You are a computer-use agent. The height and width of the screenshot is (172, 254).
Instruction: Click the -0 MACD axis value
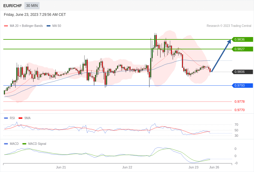pos(236,163)
